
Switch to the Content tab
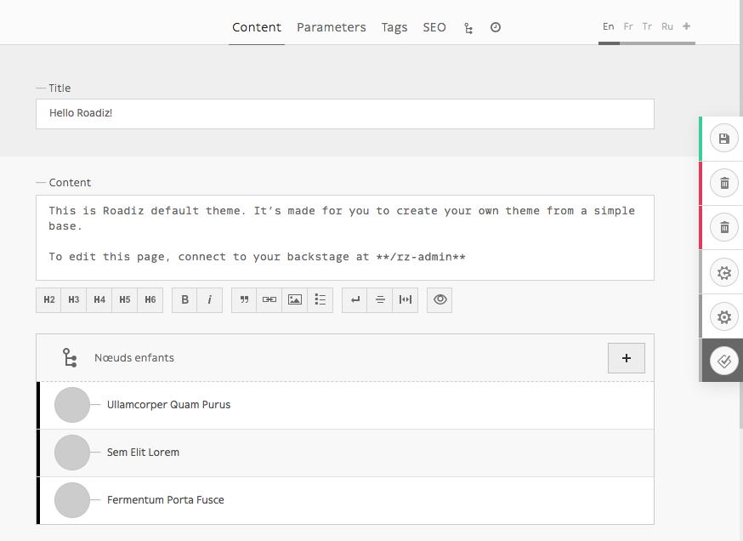pyautogui.click(x=257, y=27)
